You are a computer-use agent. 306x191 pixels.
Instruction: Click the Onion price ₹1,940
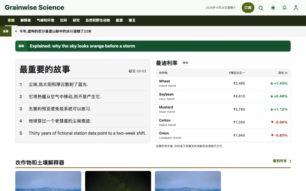point(239,135)
